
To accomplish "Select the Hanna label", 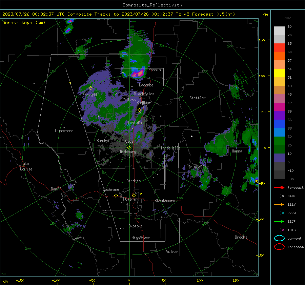I will point(237,151).
